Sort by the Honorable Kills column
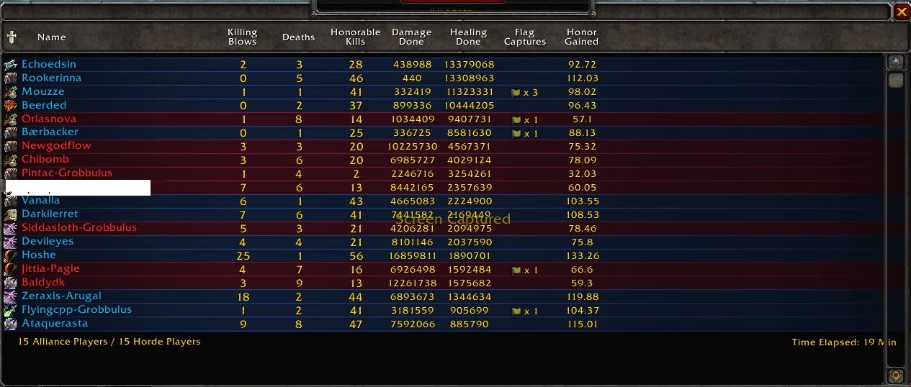 355,37
